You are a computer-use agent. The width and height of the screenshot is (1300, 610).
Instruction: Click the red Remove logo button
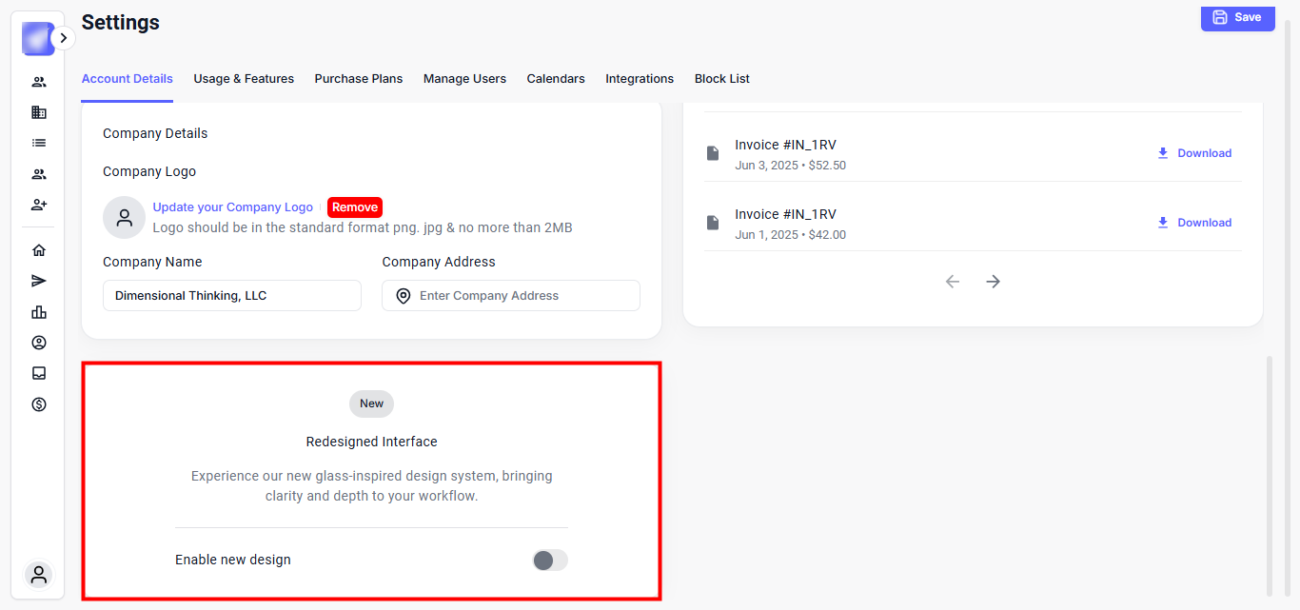click(x=355, y=207)
